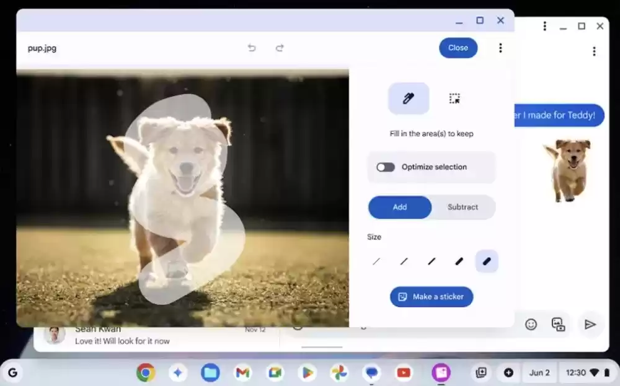Undo the last edit in Gallery

pyautogui.click(x=252, y=48)
